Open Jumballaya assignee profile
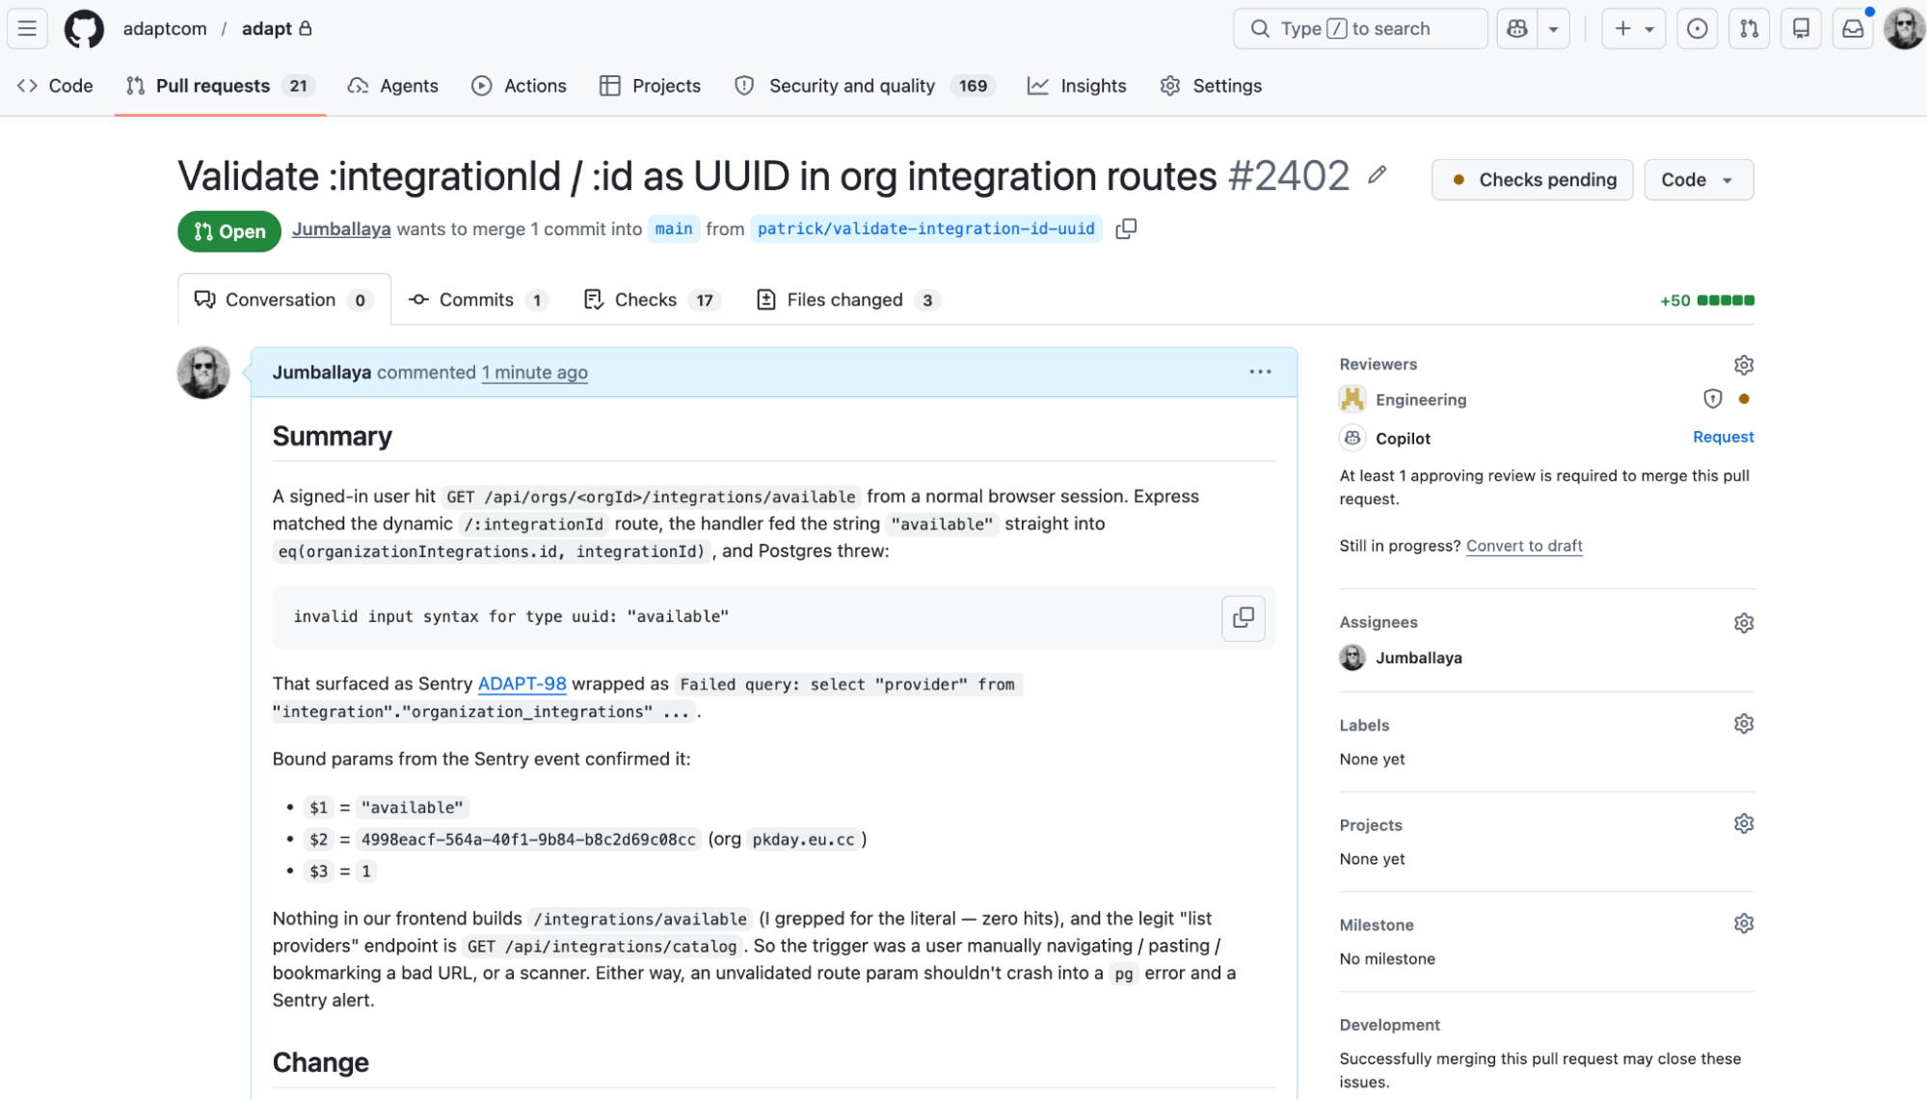Image resolution: width=1927 pixels, height=1101 pixels. [1419, 658]
